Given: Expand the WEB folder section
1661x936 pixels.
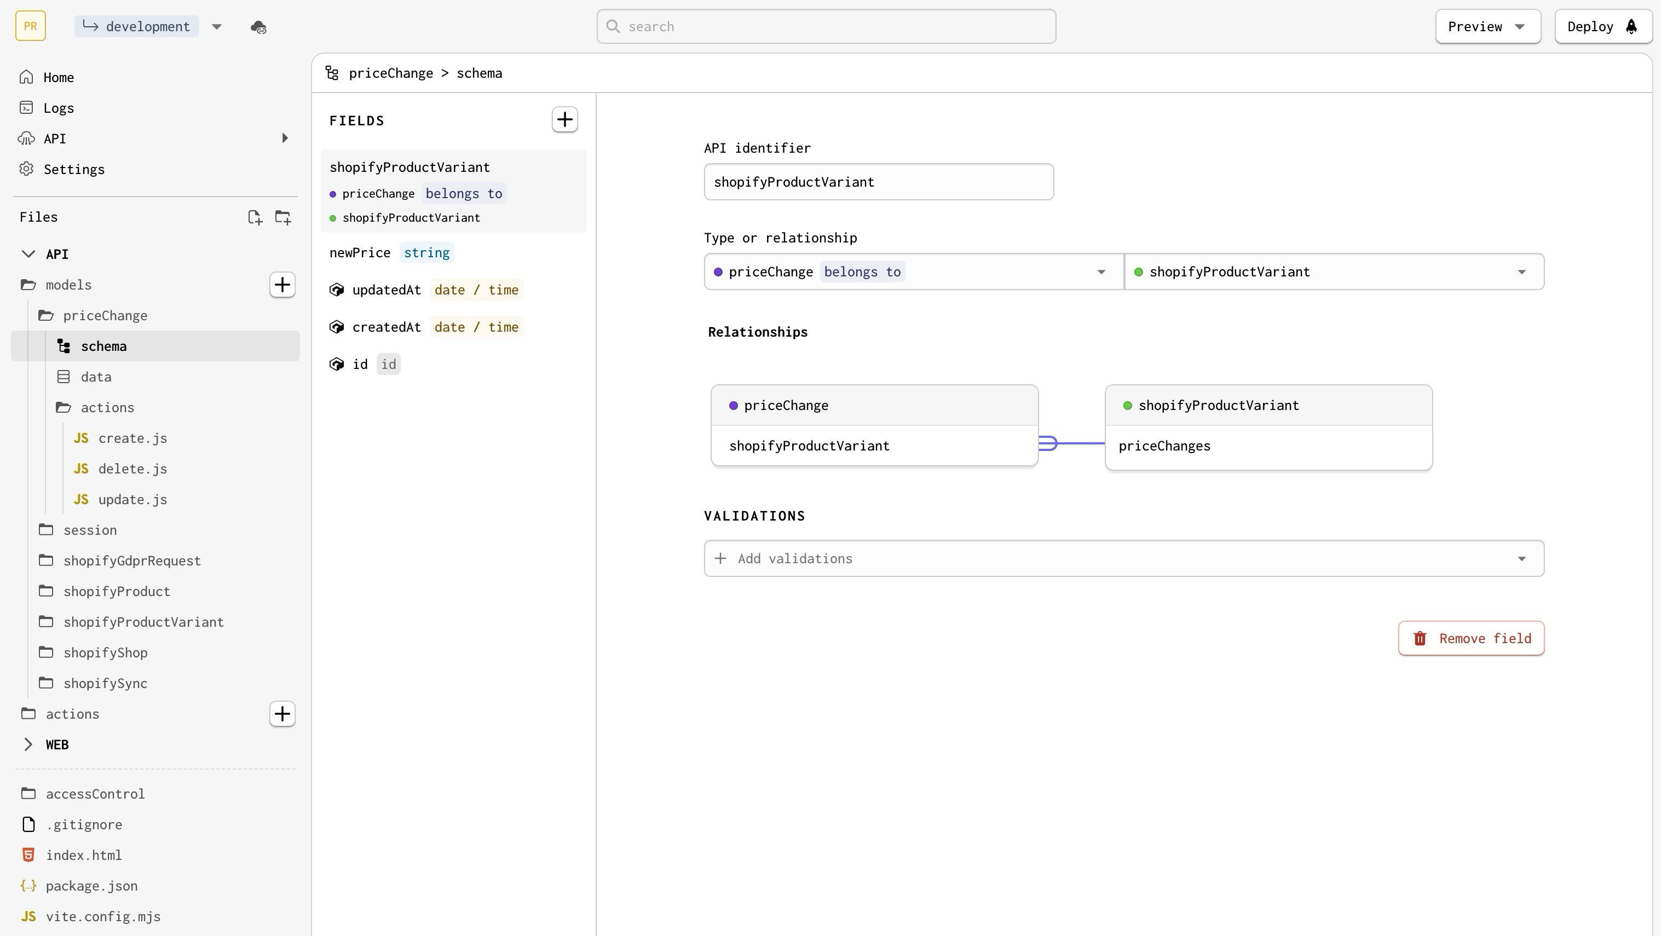Looking at the screenshot, I should (28, 744).
